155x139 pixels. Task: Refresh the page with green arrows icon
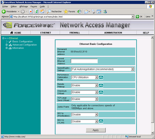pos(37,12)
